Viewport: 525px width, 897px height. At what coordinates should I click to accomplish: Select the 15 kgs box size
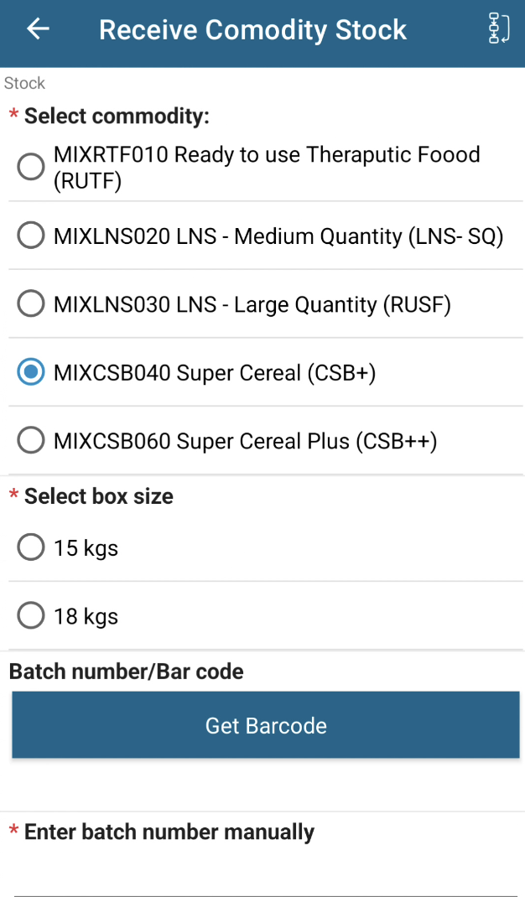[x=31, y=548]
